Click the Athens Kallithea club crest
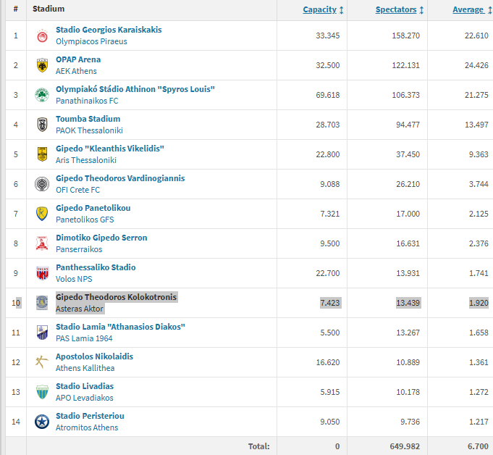Image resolution: width=493 pixels, height=455 pixels. tap(42, 362)
